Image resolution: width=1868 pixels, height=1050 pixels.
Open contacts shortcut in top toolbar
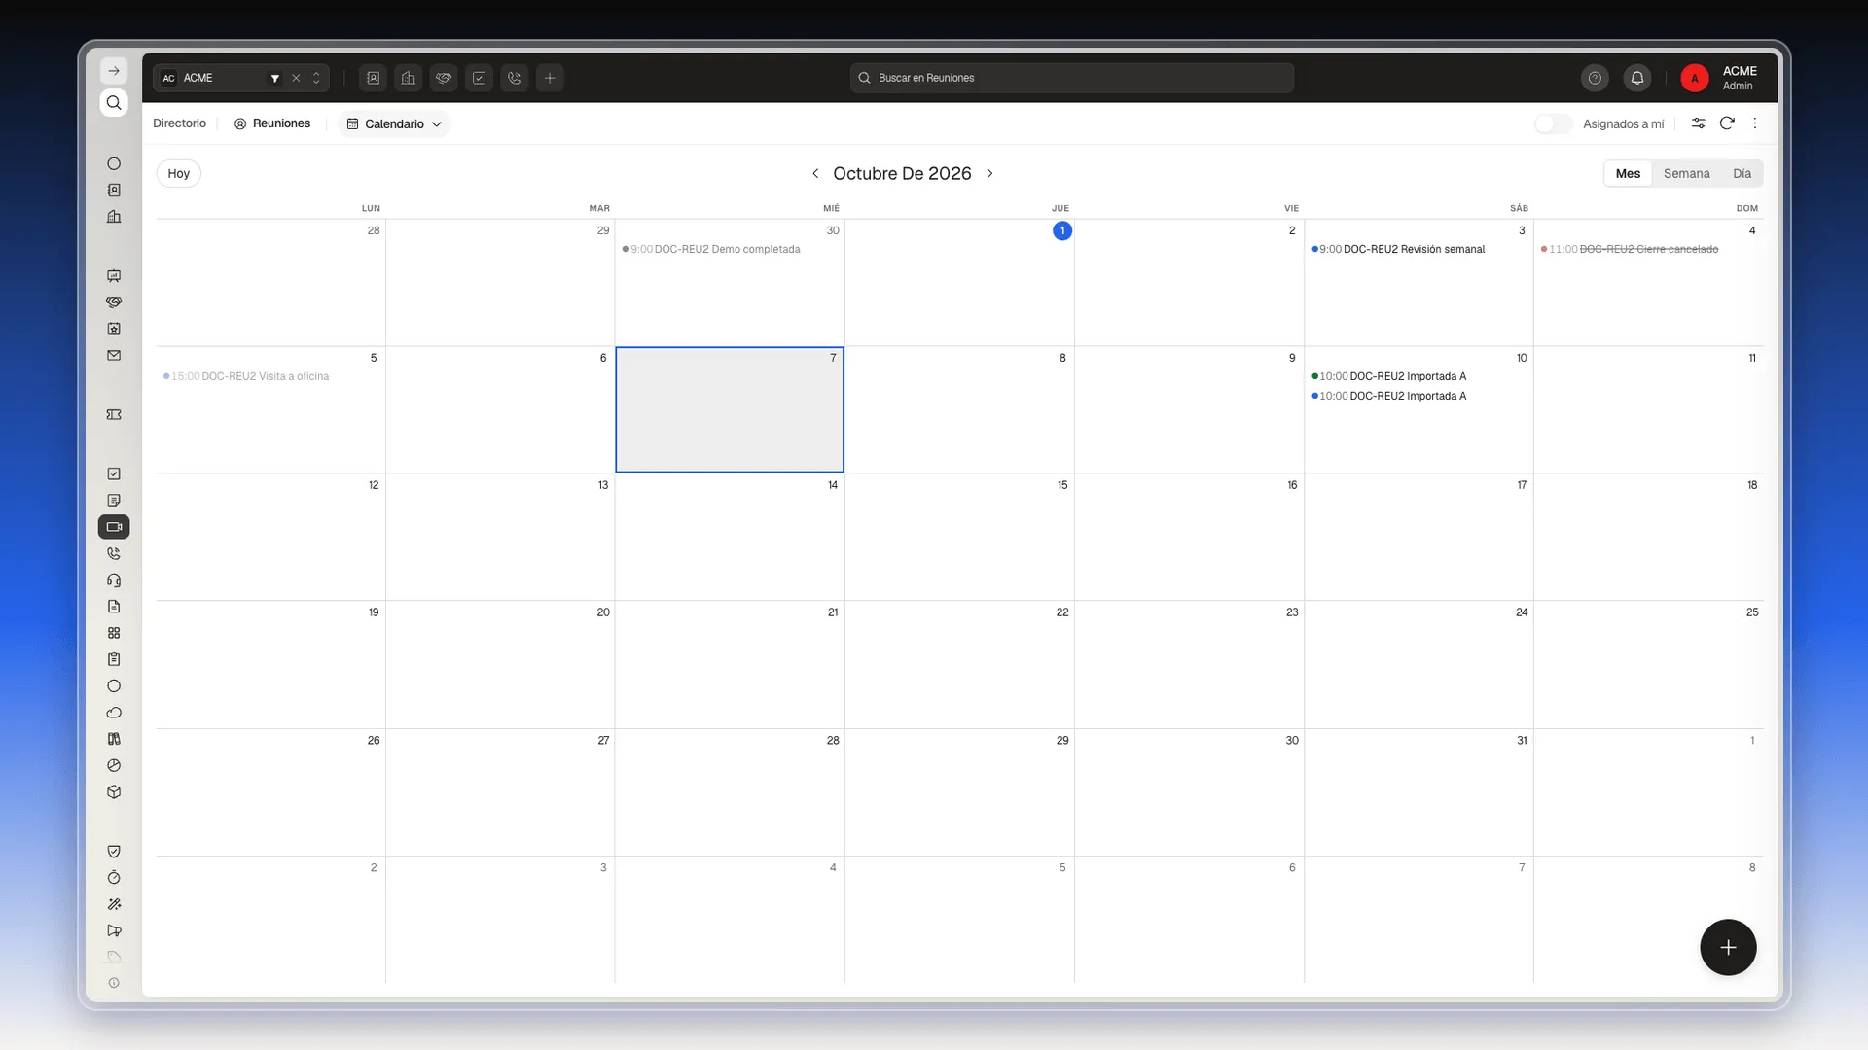(374, 78)
